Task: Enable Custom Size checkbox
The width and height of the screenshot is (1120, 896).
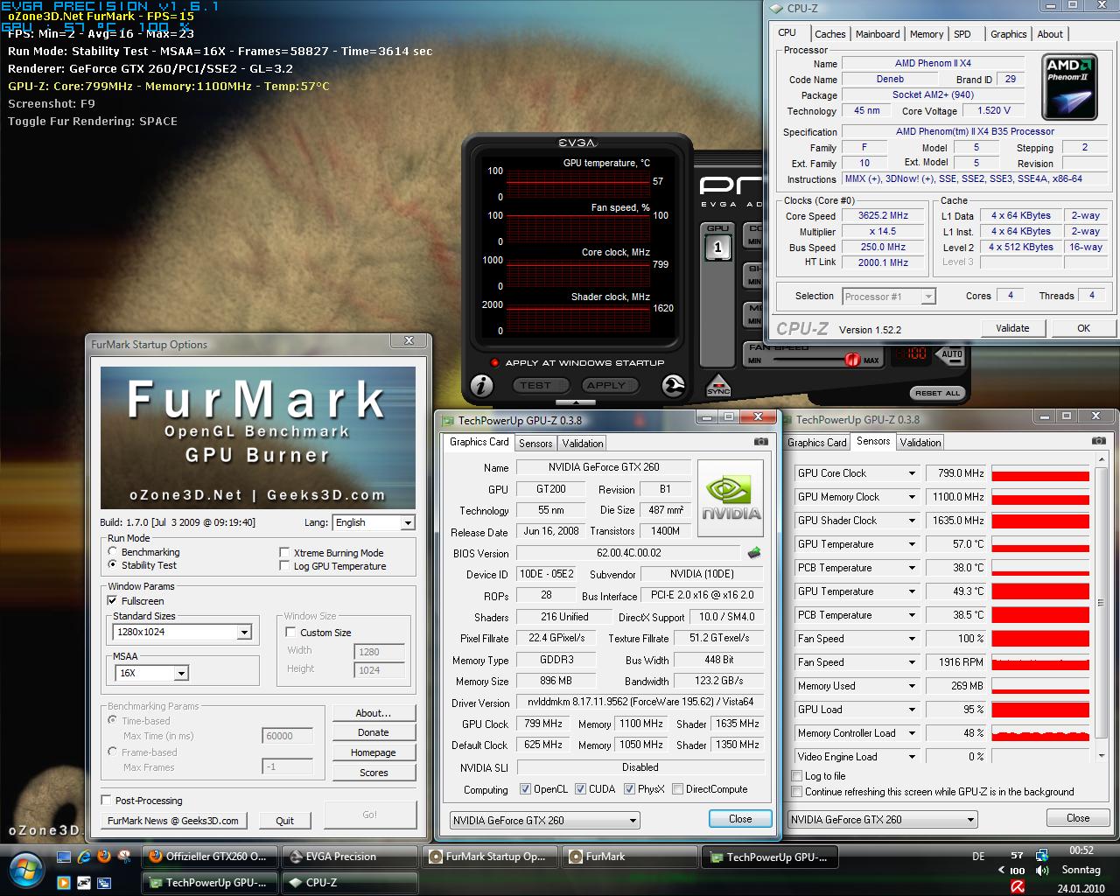Action: point(290,633)
